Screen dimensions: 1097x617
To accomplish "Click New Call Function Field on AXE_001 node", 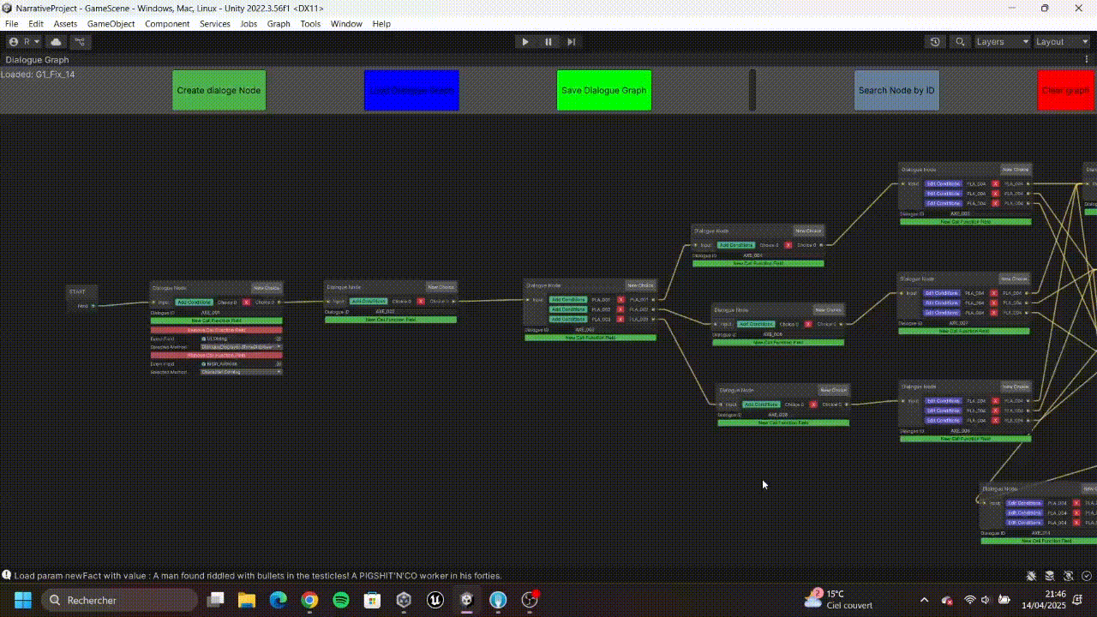I will click(217, 320).
